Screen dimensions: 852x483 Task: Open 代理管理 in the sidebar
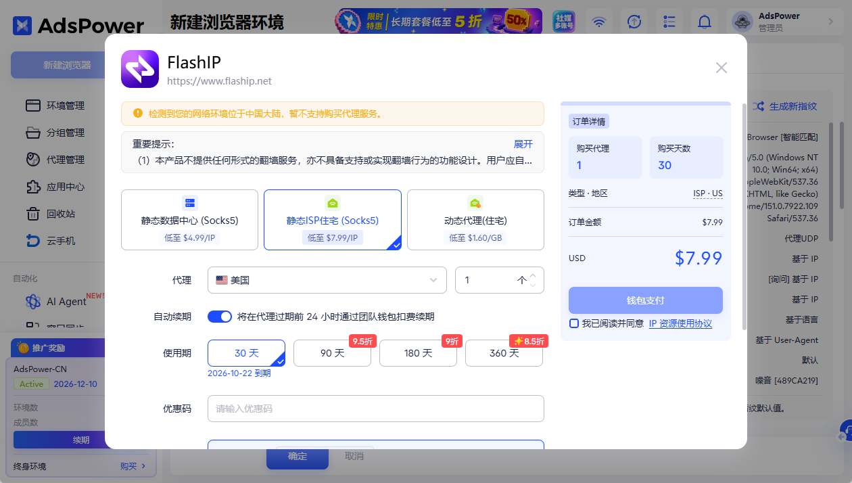point(66,160)
